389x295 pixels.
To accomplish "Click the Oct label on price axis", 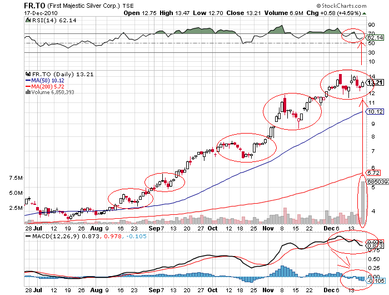I will (212, 228).
